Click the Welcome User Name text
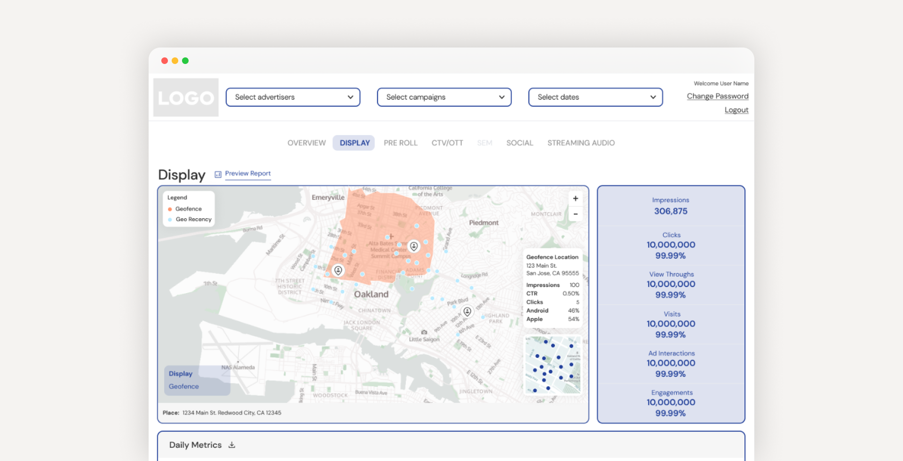Screen dimensions: 903x461 coord(721,83)
